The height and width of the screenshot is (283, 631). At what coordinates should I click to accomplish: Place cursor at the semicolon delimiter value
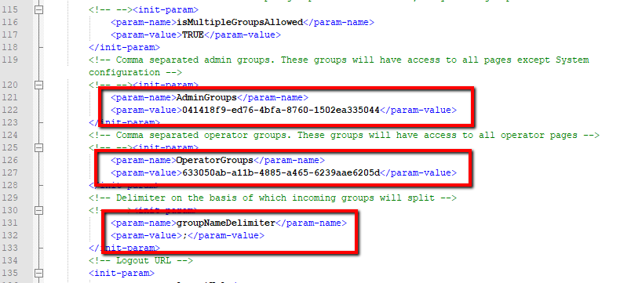[x=184, y=236]
